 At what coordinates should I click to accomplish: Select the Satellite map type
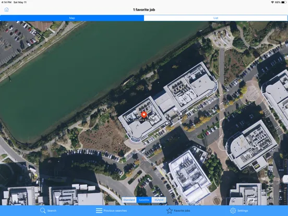pyautogui.click(x=144, y=200)
